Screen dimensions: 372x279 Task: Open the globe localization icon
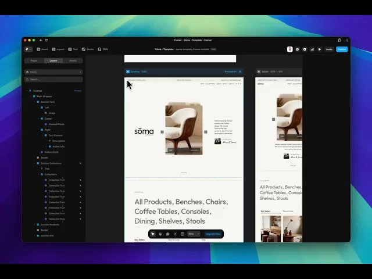(x=297, y=49)
